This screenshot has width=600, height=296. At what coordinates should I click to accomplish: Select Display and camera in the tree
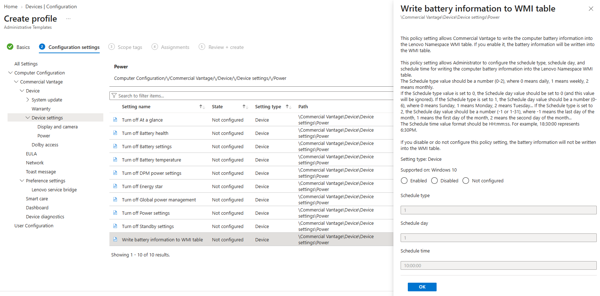point(58,127)
